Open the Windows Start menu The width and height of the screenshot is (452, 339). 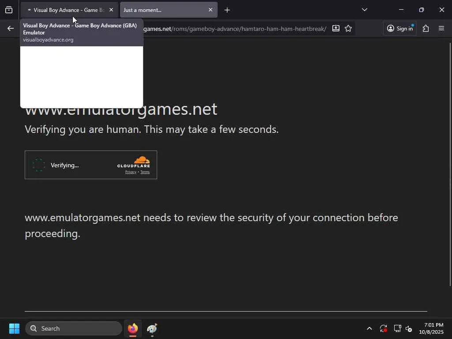click(x=14, y=328)
